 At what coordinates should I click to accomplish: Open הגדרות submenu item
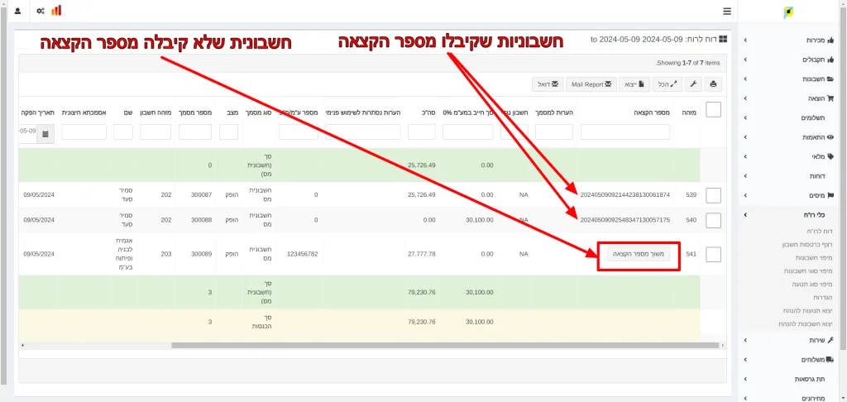pyautogui.click(x=823, y=298)
